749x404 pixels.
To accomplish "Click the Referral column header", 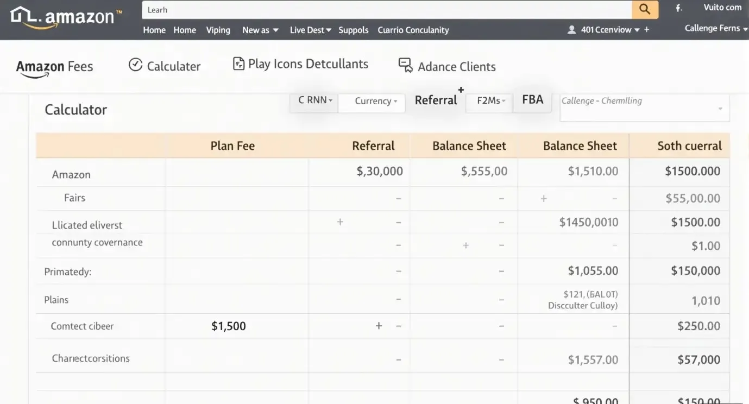I will (373, 146).
